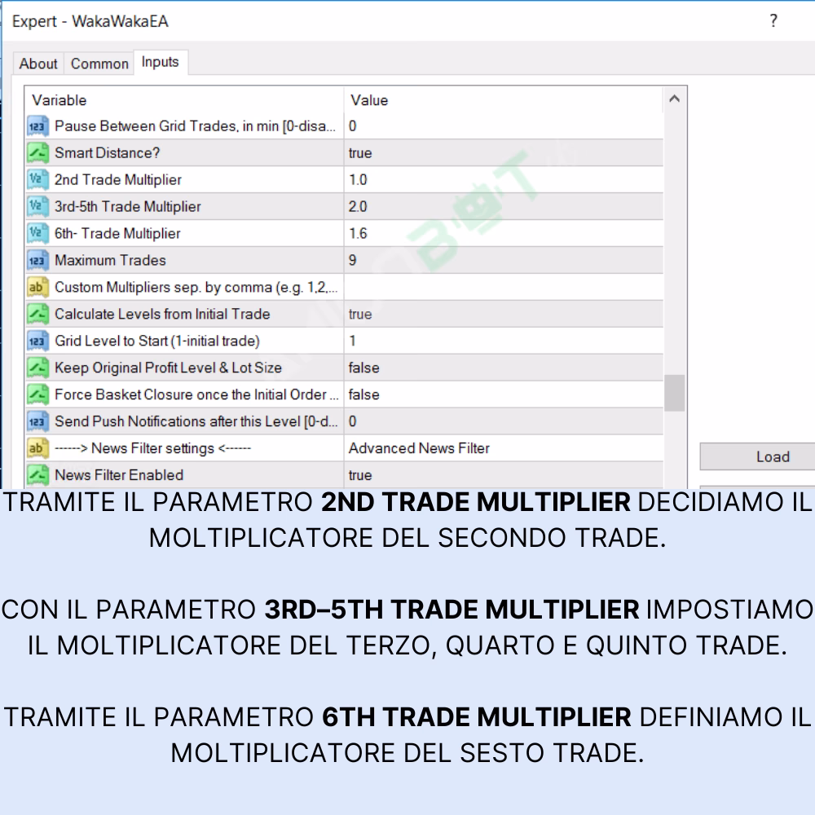
Task: Select the Pause Between Grid Trades row label
Action: [x=195, y=126]
